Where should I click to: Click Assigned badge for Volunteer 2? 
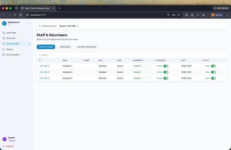tap(142, 72)
